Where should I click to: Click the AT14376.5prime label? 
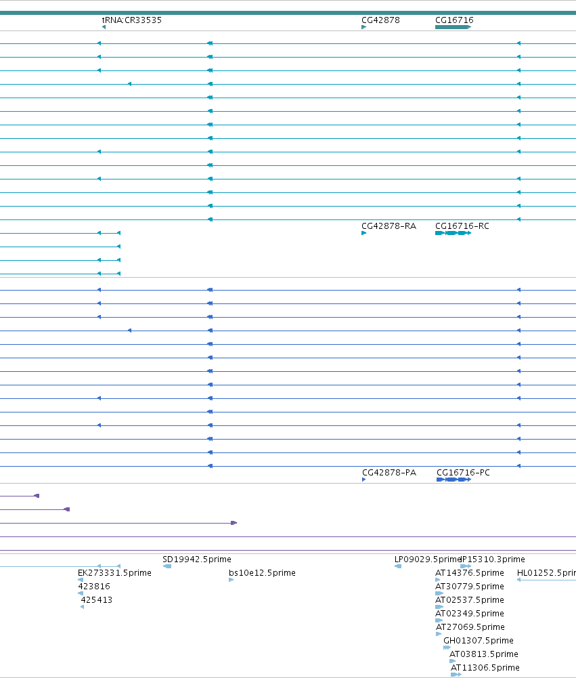click(469, 572)
